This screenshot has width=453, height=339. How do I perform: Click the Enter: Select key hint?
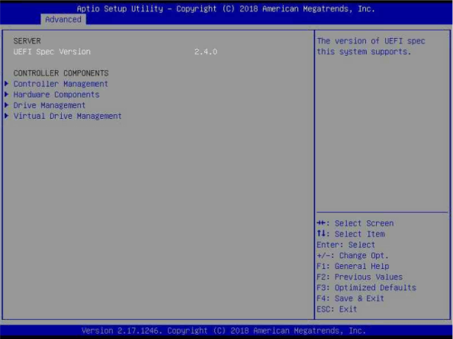(x=345, y=245)
